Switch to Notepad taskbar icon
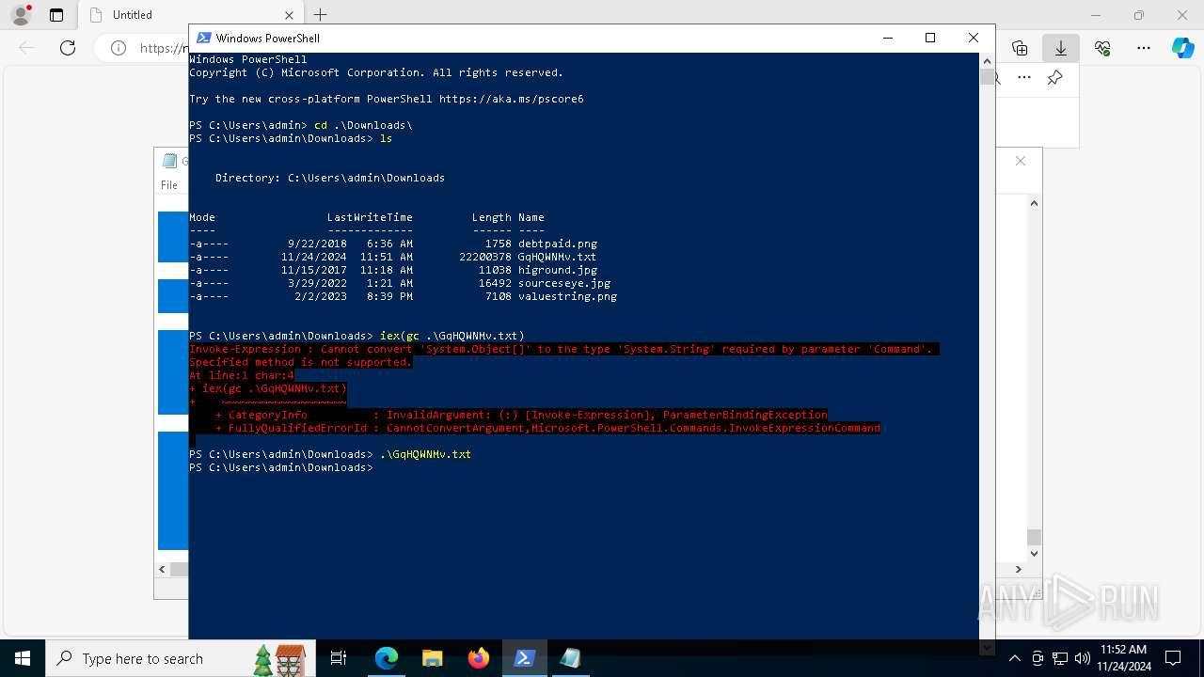This screenshot has height=677, width=1204. pos(571,658)
